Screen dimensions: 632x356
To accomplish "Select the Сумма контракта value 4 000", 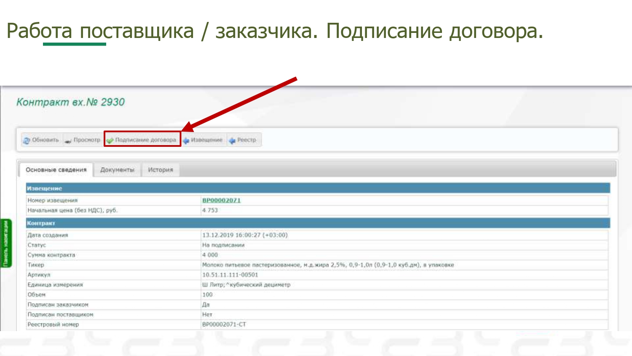I will click(x=210, y=255).
